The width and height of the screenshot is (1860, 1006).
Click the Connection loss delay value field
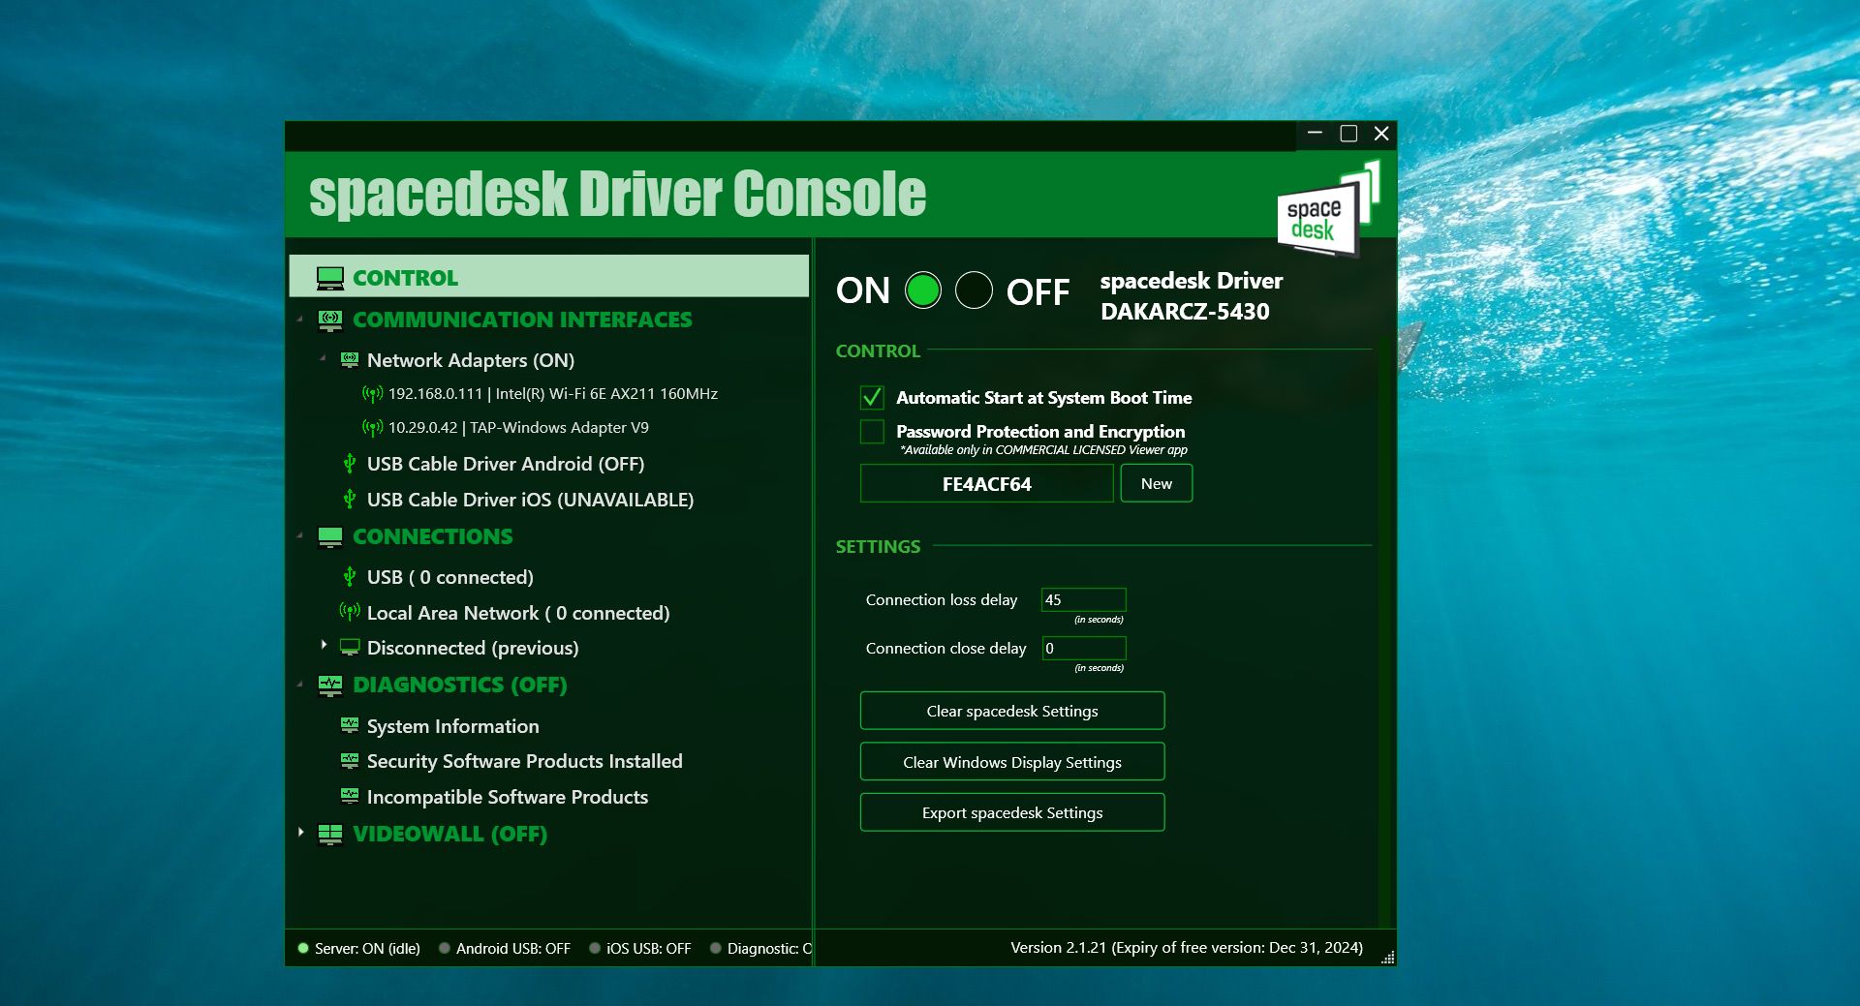pos(1082,599)
